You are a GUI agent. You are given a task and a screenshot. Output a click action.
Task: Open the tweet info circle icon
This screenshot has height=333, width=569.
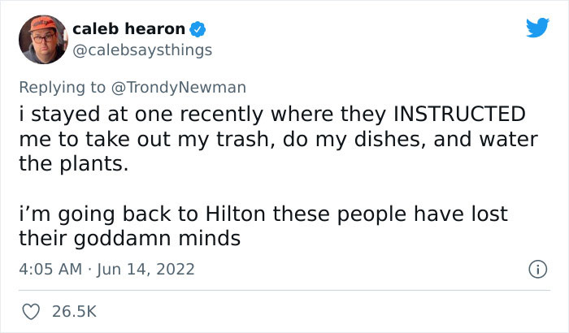(537, 269)
